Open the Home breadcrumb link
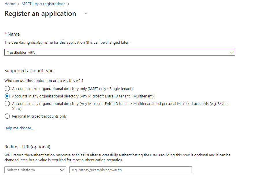262x192 pixels. coord(10,4)
